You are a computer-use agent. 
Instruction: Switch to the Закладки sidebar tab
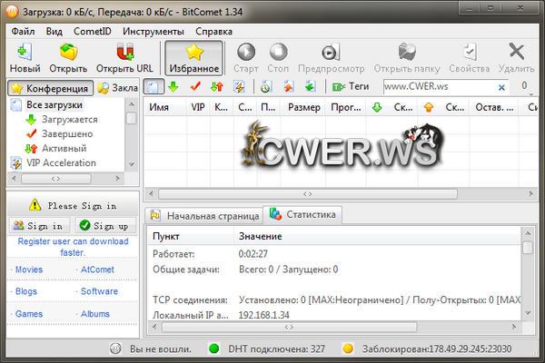coord(117,88)
